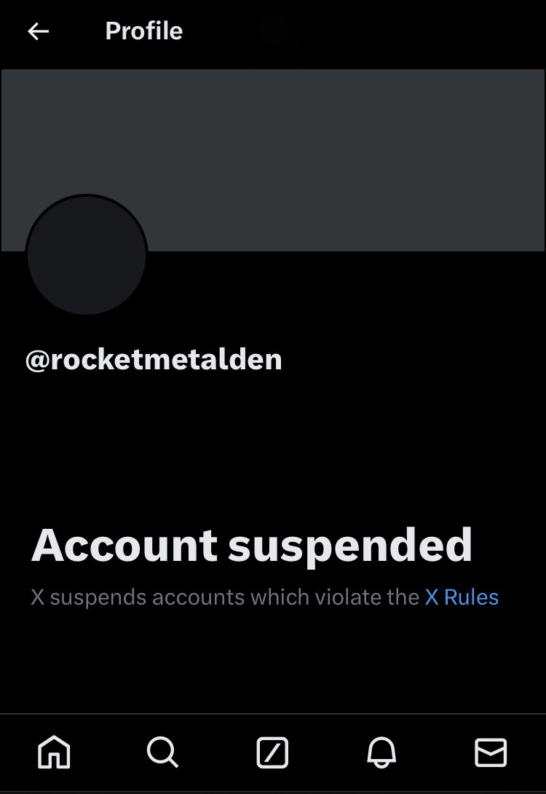The height and width of the screenshot is (794, 546).
Task: Read the rules via blue "X Rules" text
Action: point(462,597)
